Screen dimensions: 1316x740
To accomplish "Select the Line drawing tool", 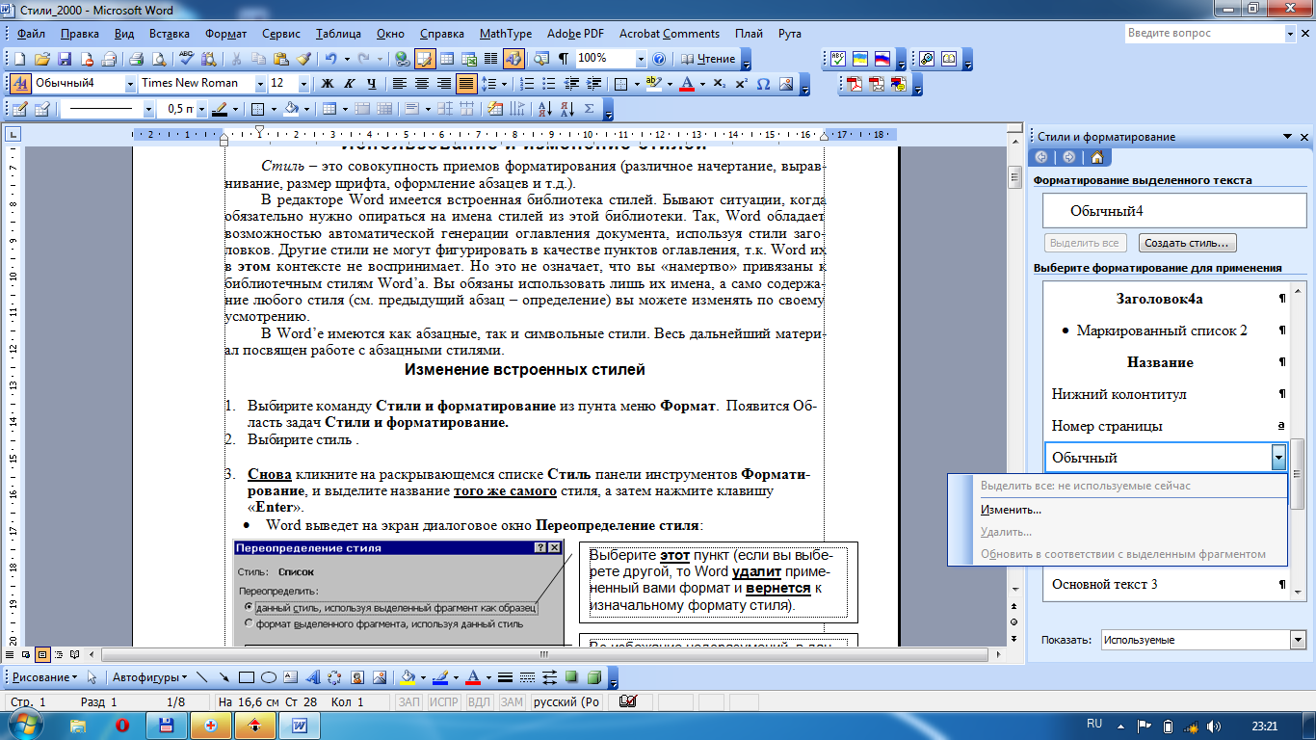I will coord(202,676).
